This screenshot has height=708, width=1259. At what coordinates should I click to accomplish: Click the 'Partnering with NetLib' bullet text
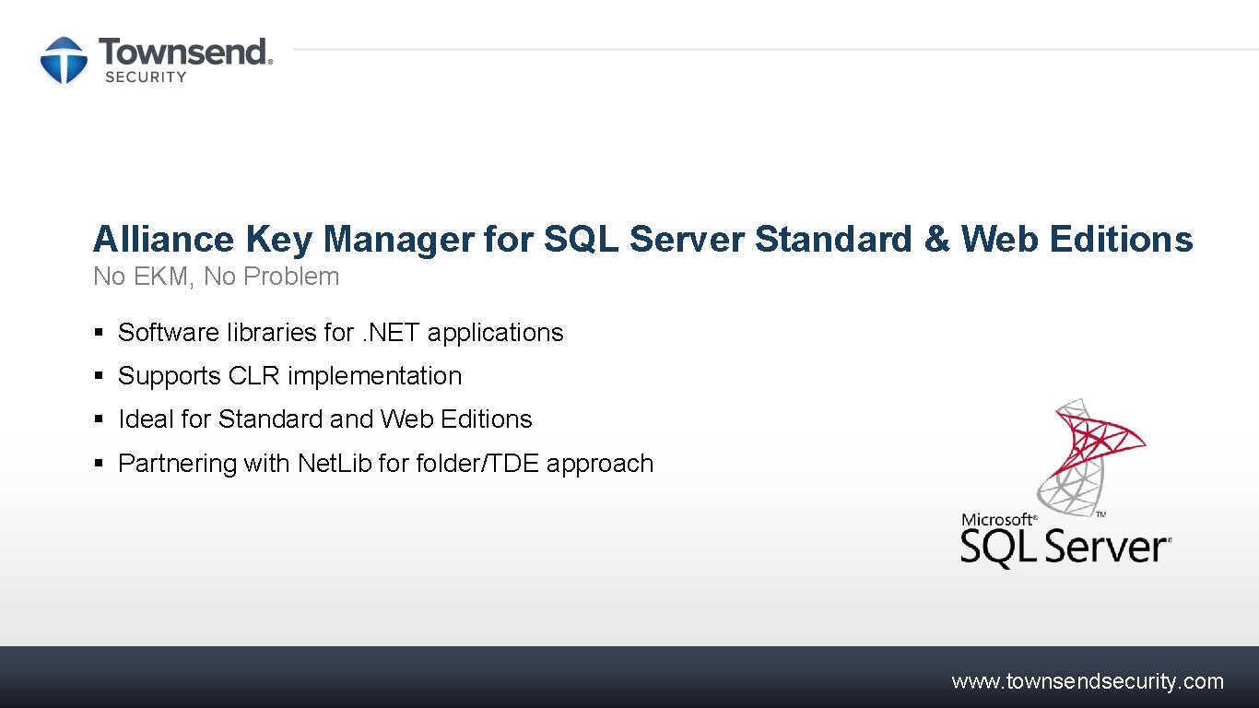[x=385, y=463]
